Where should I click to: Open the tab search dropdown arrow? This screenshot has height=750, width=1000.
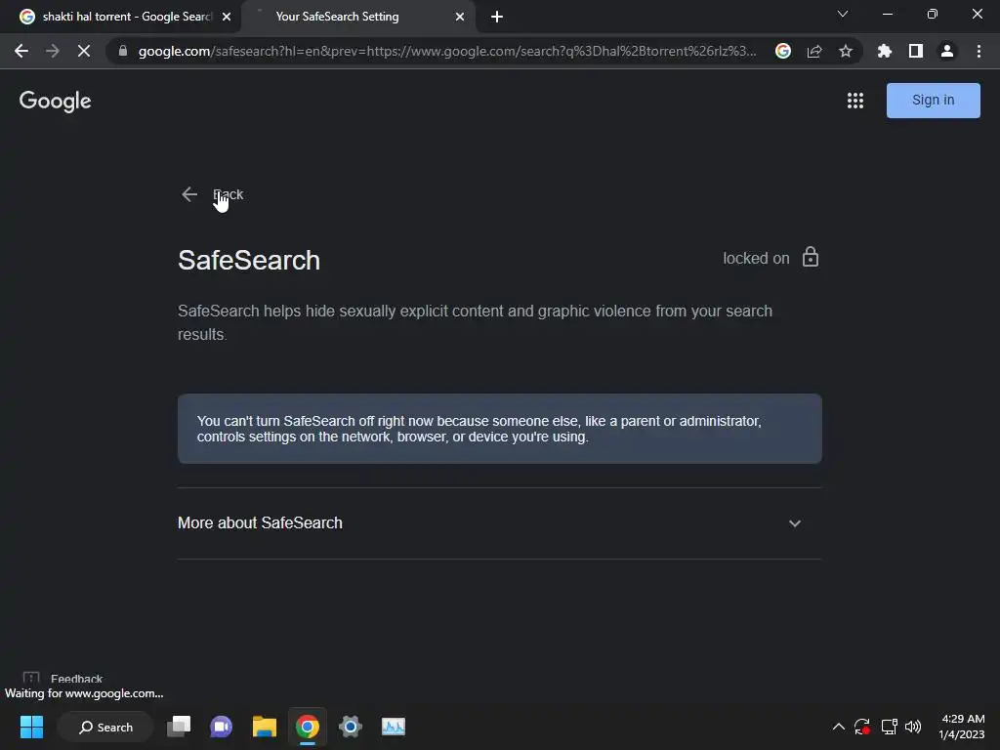tap(843, 14)
